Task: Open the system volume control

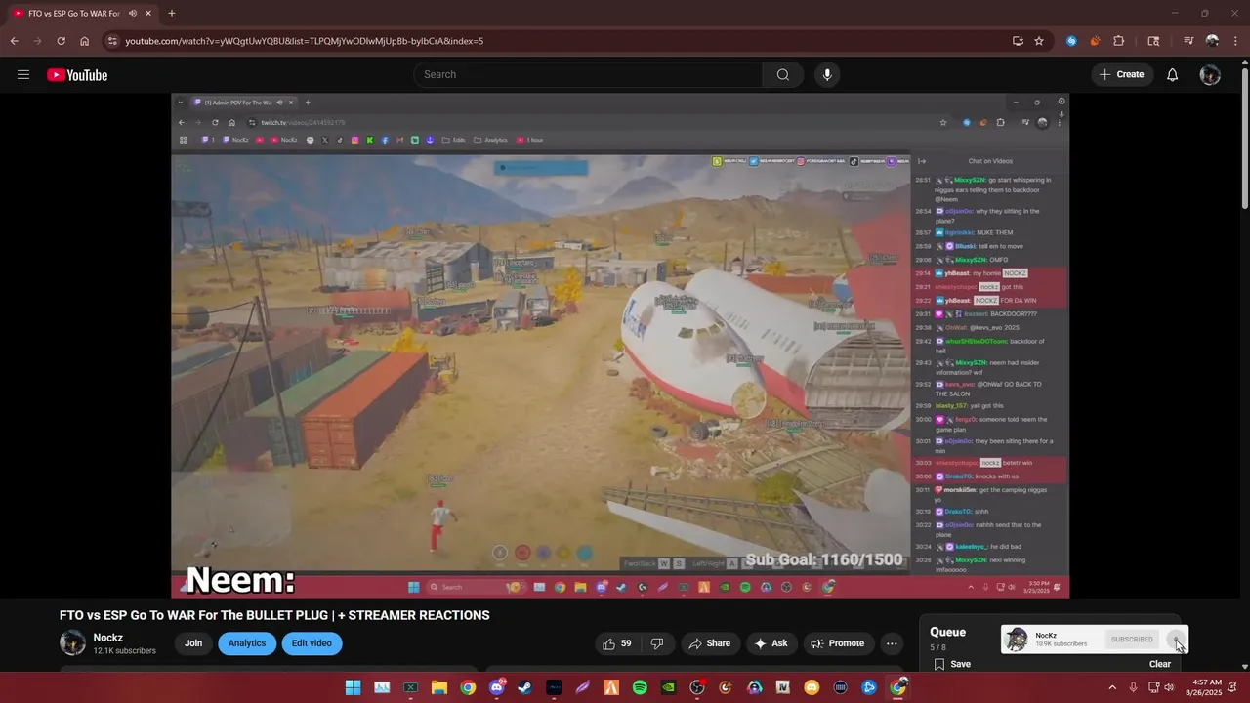Action: point(1169,687)
